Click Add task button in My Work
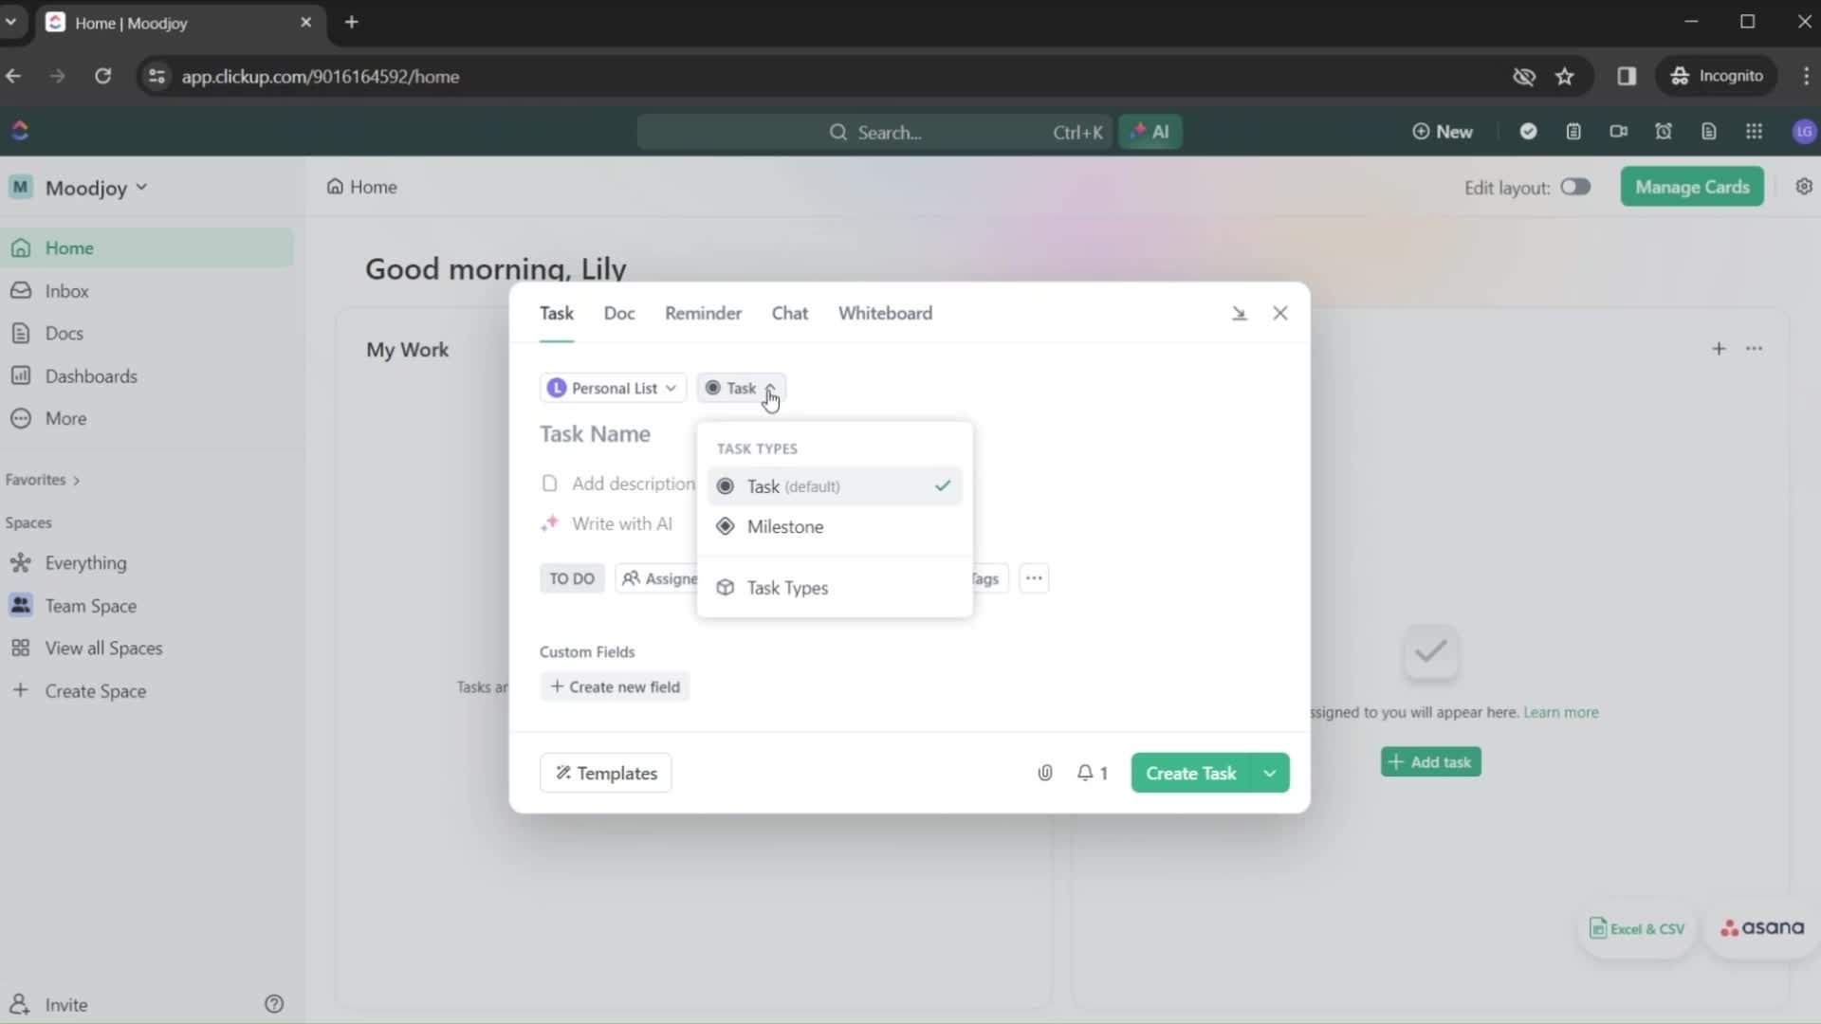Viewport: 1821px width, 1024px height. 1429,761
